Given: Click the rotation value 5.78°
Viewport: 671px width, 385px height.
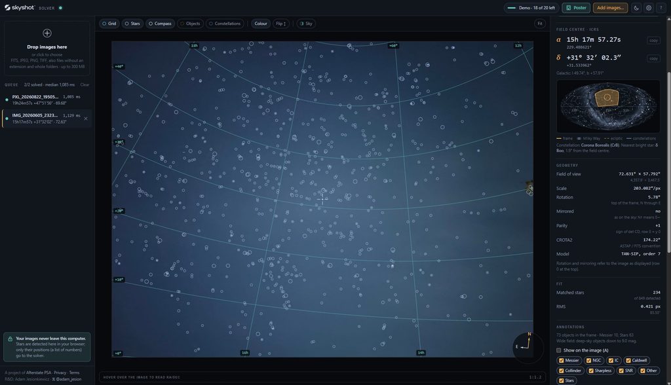Looking at the screenshot, I should [x=654, y=197].
